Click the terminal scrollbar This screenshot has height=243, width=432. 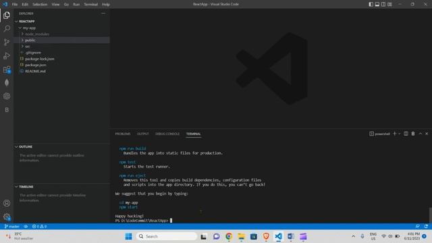pos(430,215)
